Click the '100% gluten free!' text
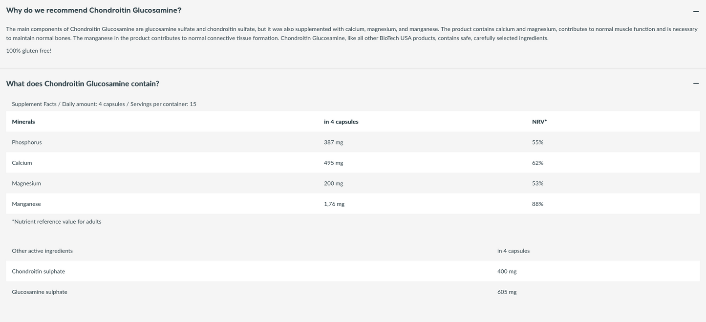 click(x=28, y=50)
